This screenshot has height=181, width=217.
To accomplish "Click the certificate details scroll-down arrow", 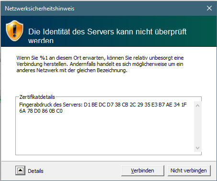I will [197, 148].
